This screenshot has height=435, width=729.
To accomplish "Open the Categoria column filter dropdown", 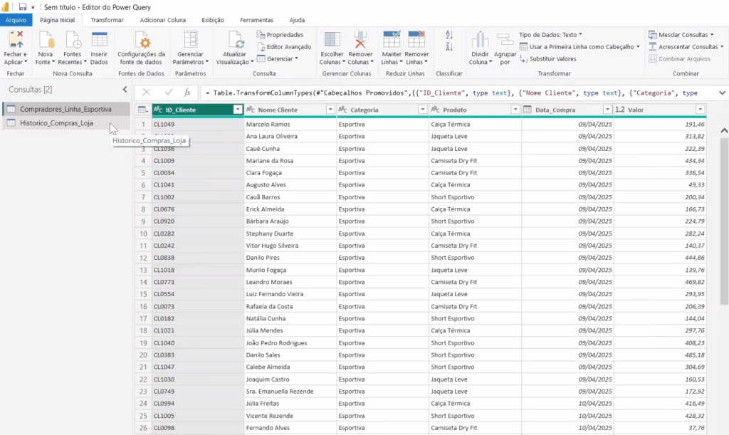I will point(423,110).
